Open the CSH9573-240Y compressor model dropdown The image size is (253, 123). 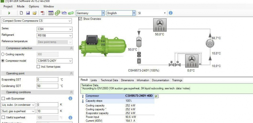[x=55, y=61]
